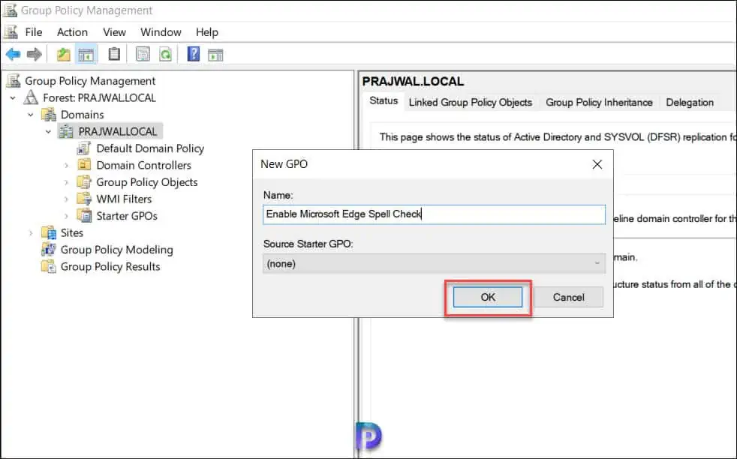Click the Domains folder icon
This screenshot has height=459, width=737.
(x=49, y=115)
